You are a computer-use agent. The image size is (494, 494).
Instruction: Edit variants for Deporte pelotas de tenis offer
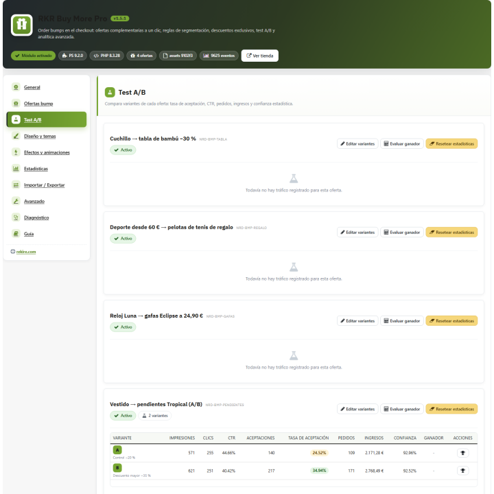(357, 232)
